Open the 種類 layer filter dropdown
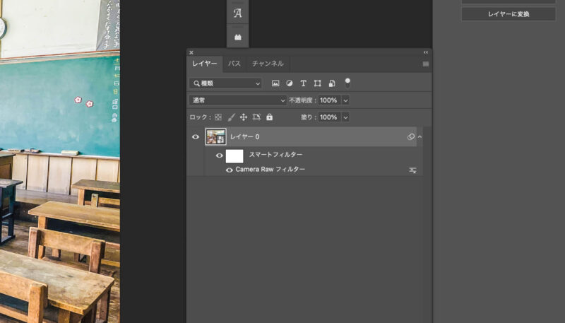565x323 pixels. (x=225, y=83)
